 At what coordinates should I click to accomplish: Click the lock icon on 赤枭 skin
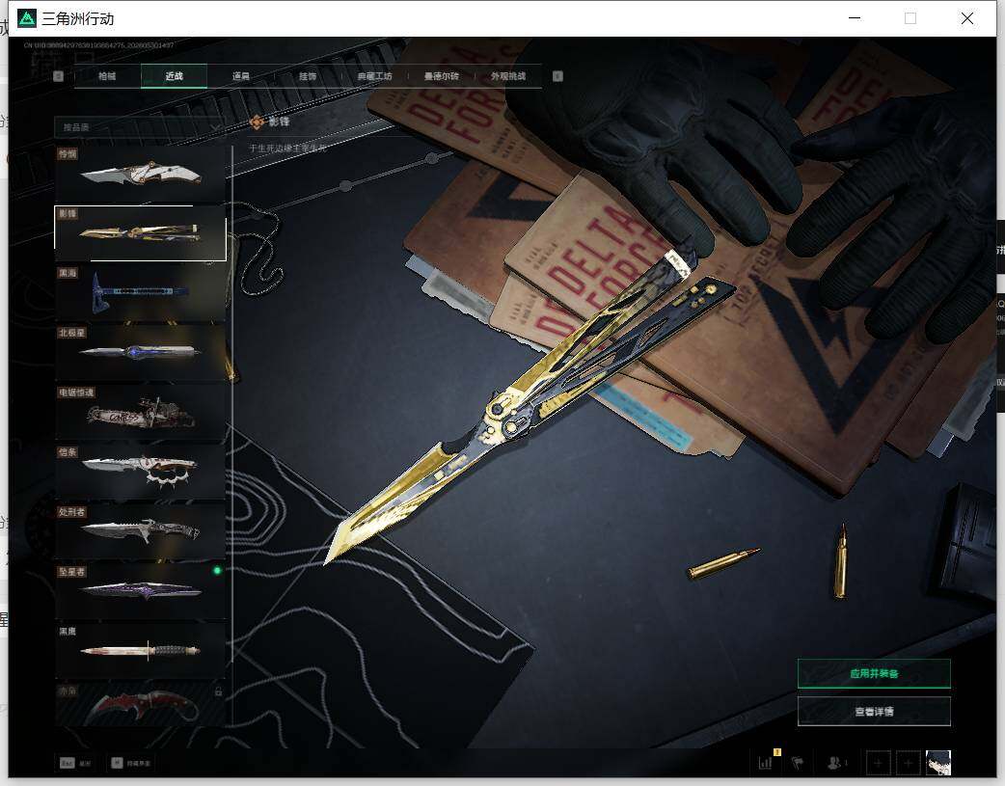pos(218,691)
